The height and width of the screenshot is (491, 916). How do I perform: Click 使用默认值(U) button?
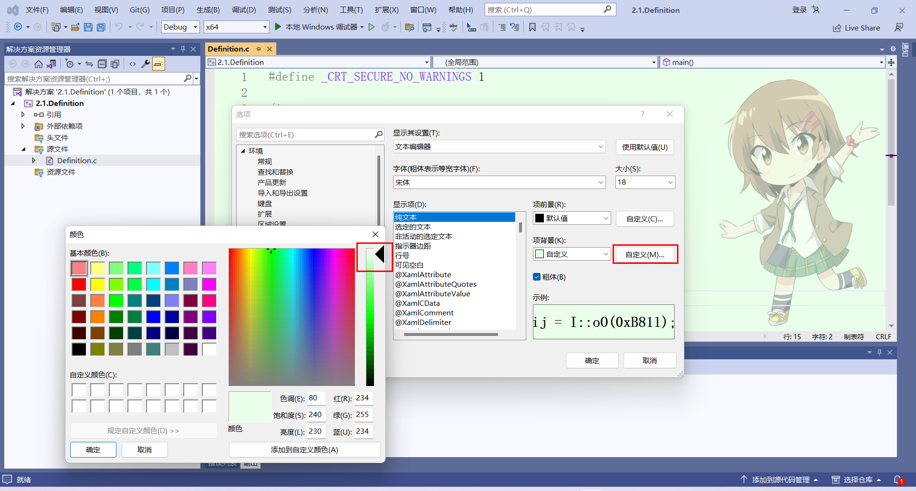(645, 147)
